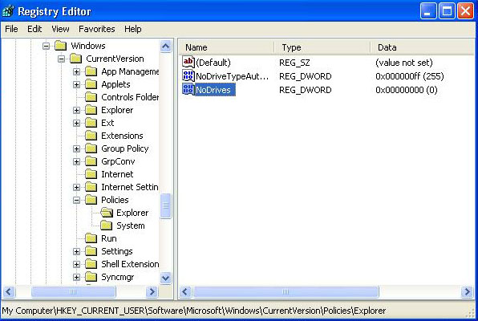Click tree pane horizontal scroll right arrow
The width and height of the screenshot is (478, 321).
(x=152, y=291)
